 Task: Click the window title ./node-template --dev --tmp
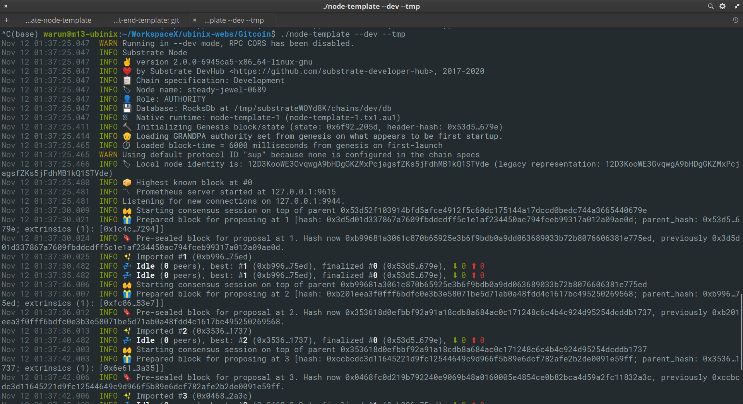click(x=371, y=6)
